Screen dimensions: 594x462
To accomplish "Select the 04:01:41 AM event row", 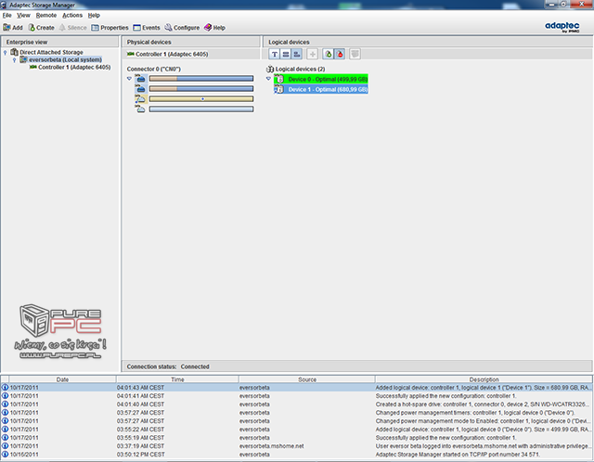I will [297, 396].
